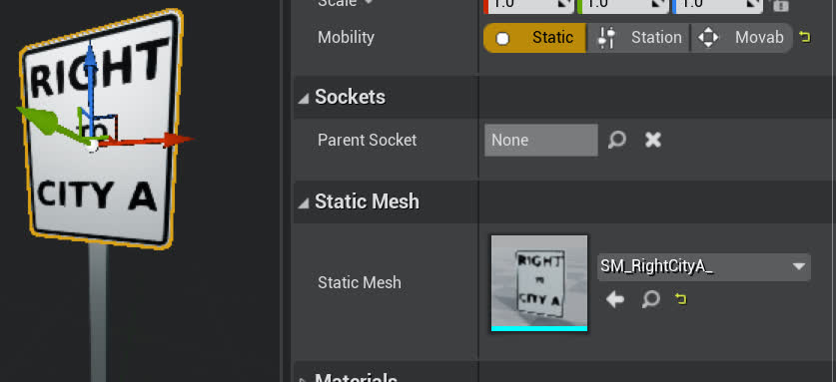Browse for Parent Socket magnifier icon
Viewport: 836px width, 382px height.
click(617, 140)
